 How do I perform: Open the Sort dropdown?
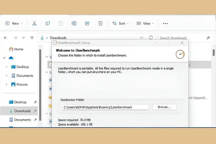[x=120, y=24]
